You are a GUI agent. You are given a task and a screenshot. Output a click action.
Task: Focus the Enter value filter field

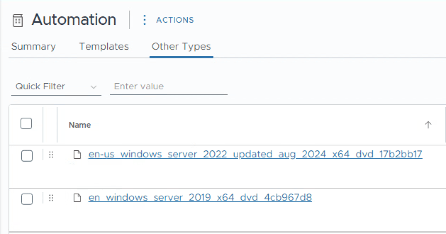pos(168,87)
